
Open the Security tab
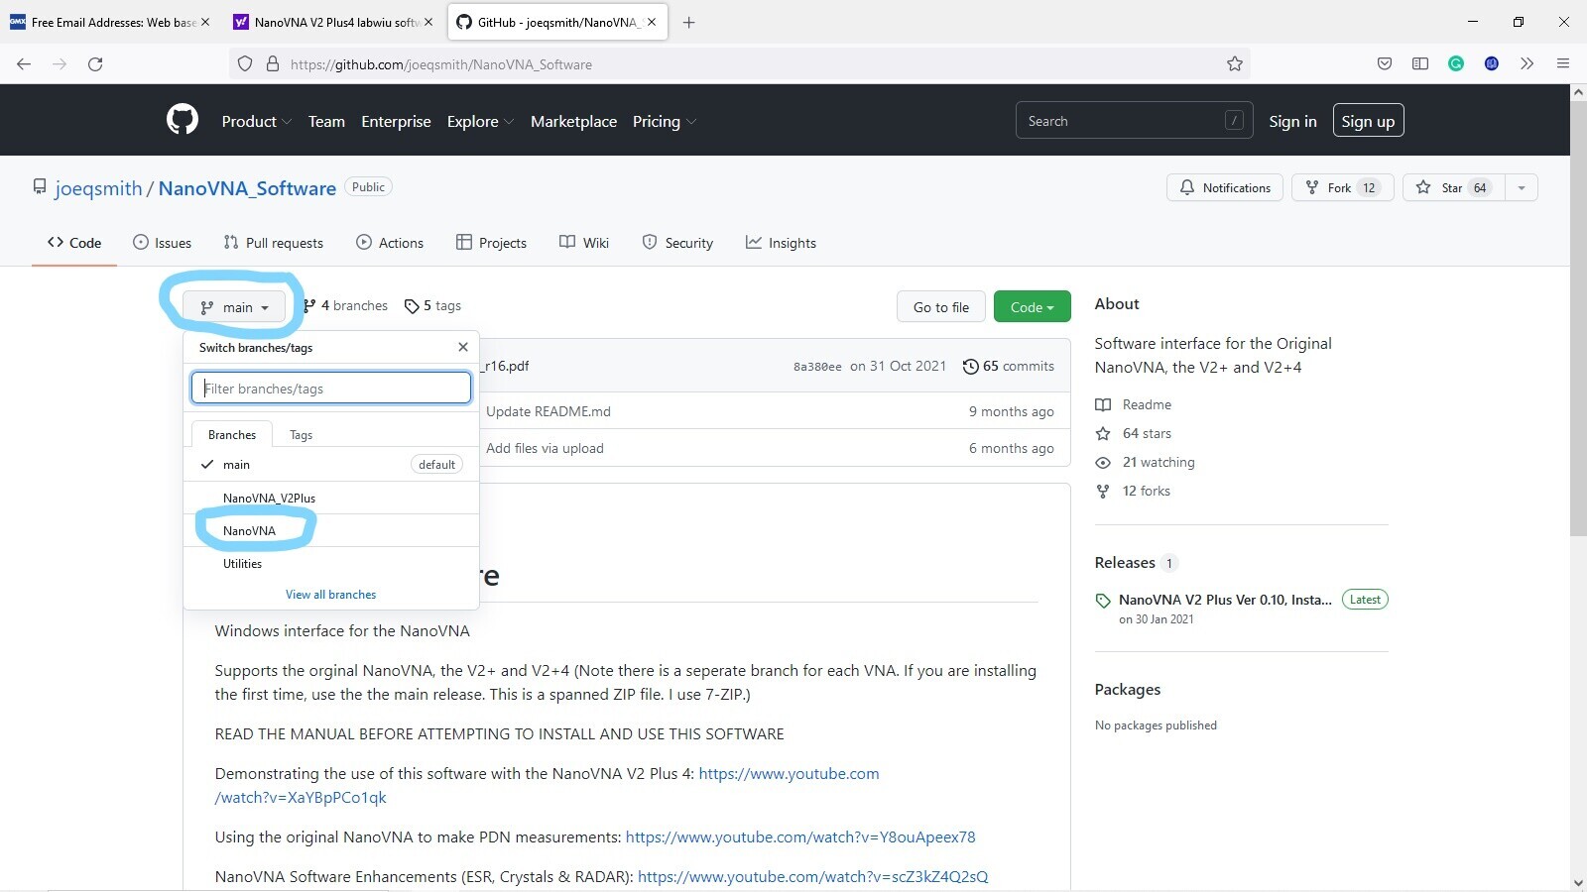677,242
